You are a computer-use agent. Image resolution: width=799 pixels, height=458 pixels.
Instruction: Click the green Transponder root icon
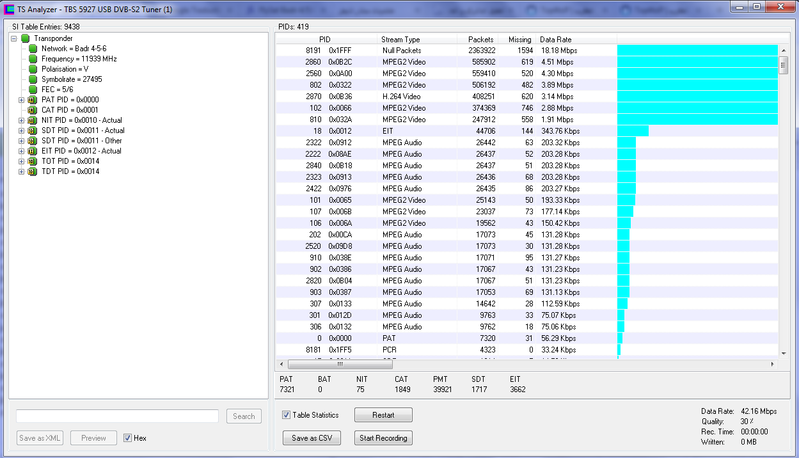point(26,38)
